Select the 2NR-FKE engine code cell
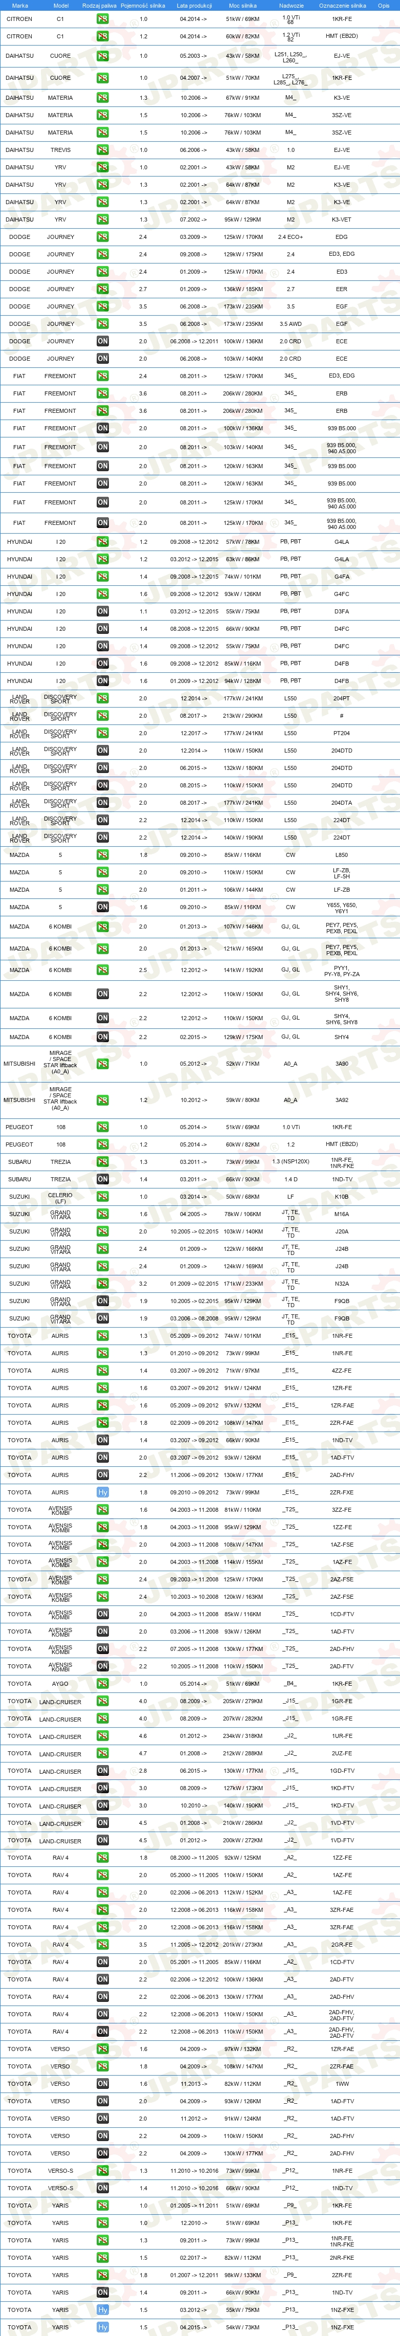This screenshot has width=400, height=2336. pos(342,2257)
